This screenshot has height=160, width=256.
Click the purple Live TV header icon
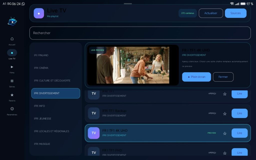click(39, 13)
